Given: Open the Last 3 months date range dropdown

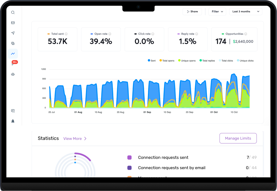Looking at the screenshot, I should [246, 12].
